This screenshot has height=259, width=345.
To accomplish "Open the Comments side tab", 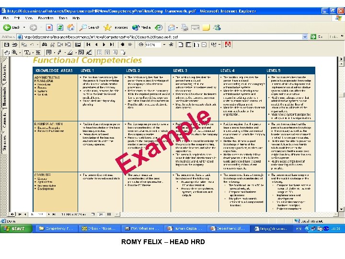I will (x=4, y=120).
